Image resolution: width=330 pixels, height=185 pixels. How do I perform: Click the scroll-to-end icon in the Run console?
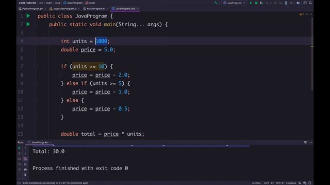pos(25,164)
